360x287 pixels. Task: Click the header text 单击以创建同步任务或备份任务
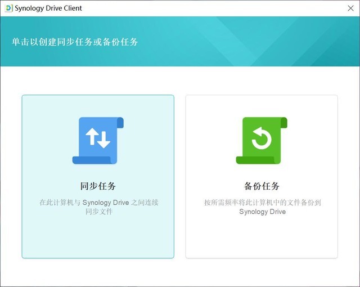tap(75, 42)
